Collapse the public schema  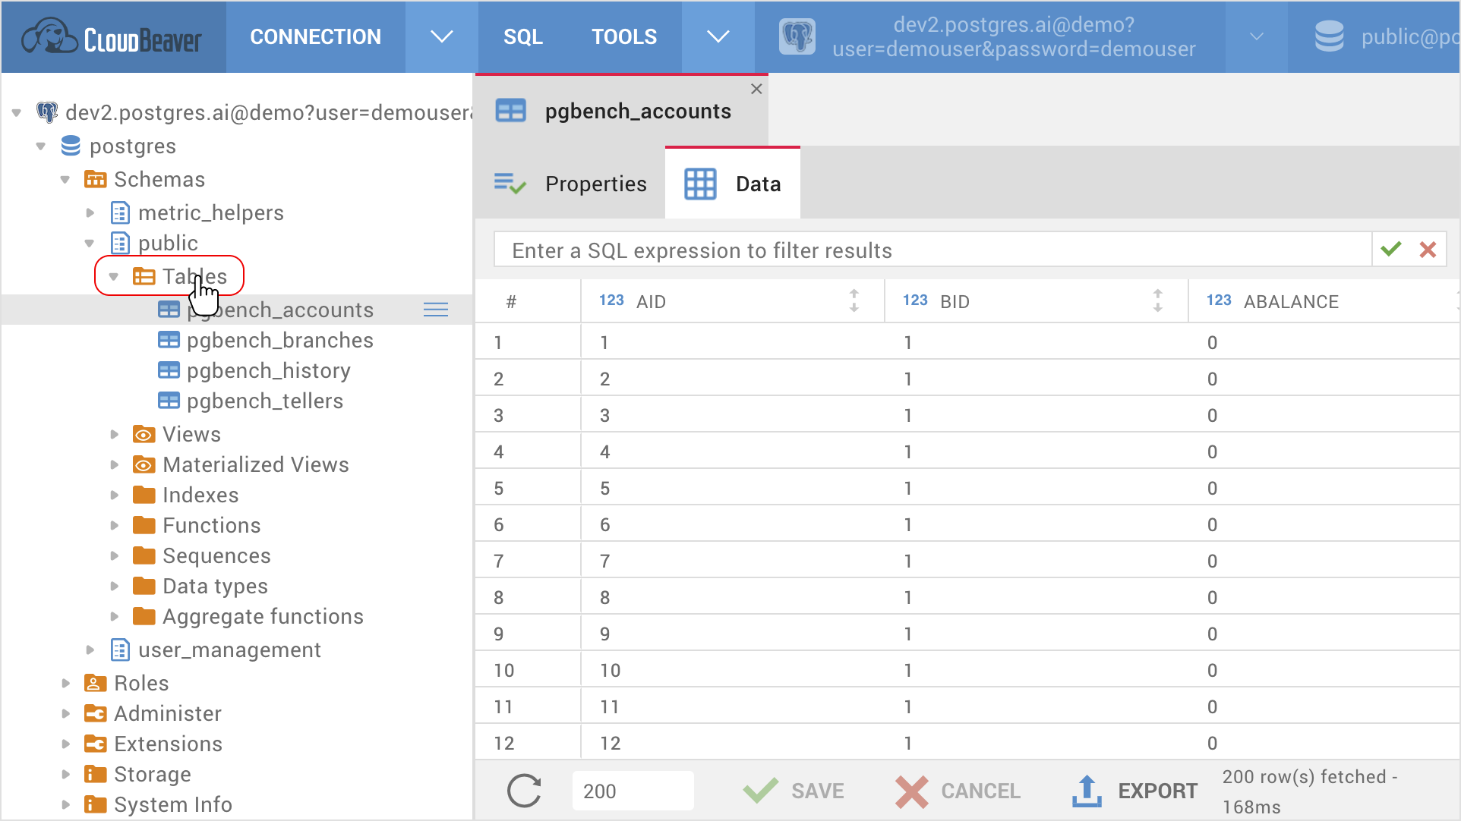click(x=90, y=244)
